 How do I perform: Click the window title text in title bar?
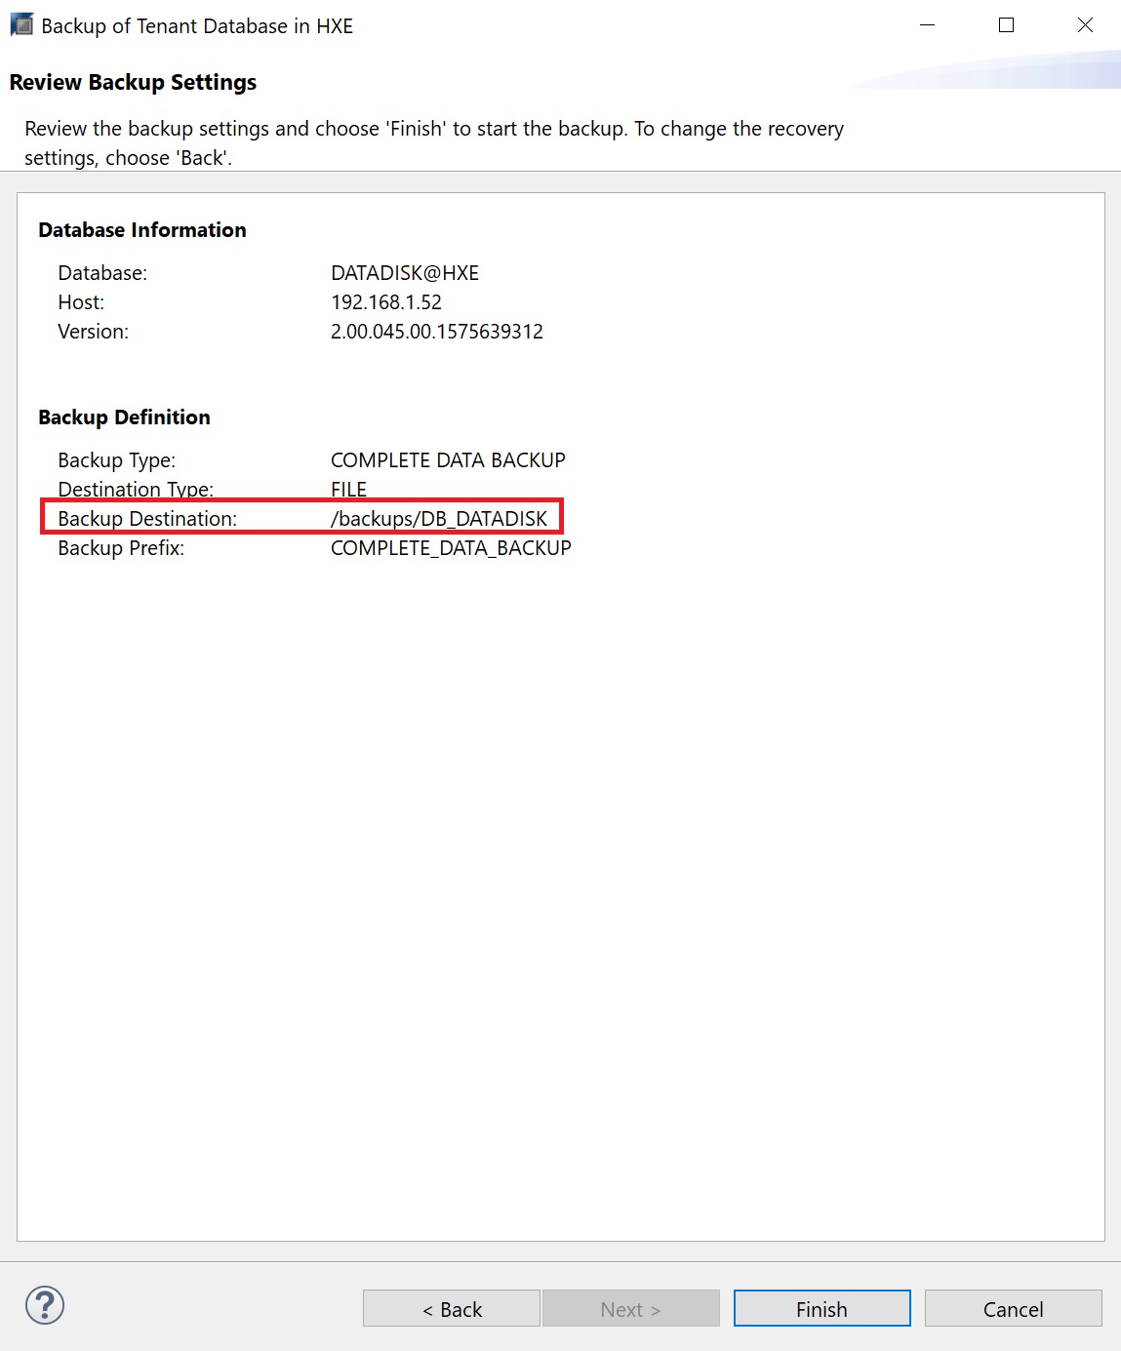(197, 26)
